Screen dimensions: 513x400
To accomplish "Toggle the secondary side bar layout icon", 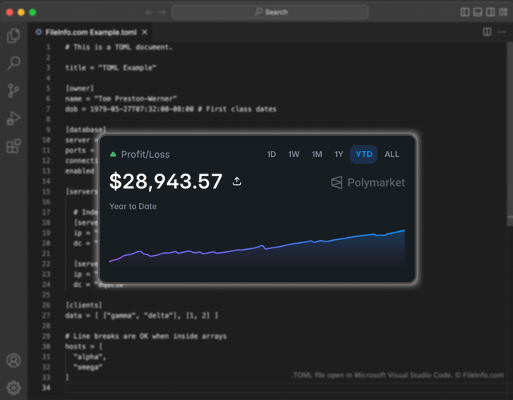I will [x=490, y=12].
